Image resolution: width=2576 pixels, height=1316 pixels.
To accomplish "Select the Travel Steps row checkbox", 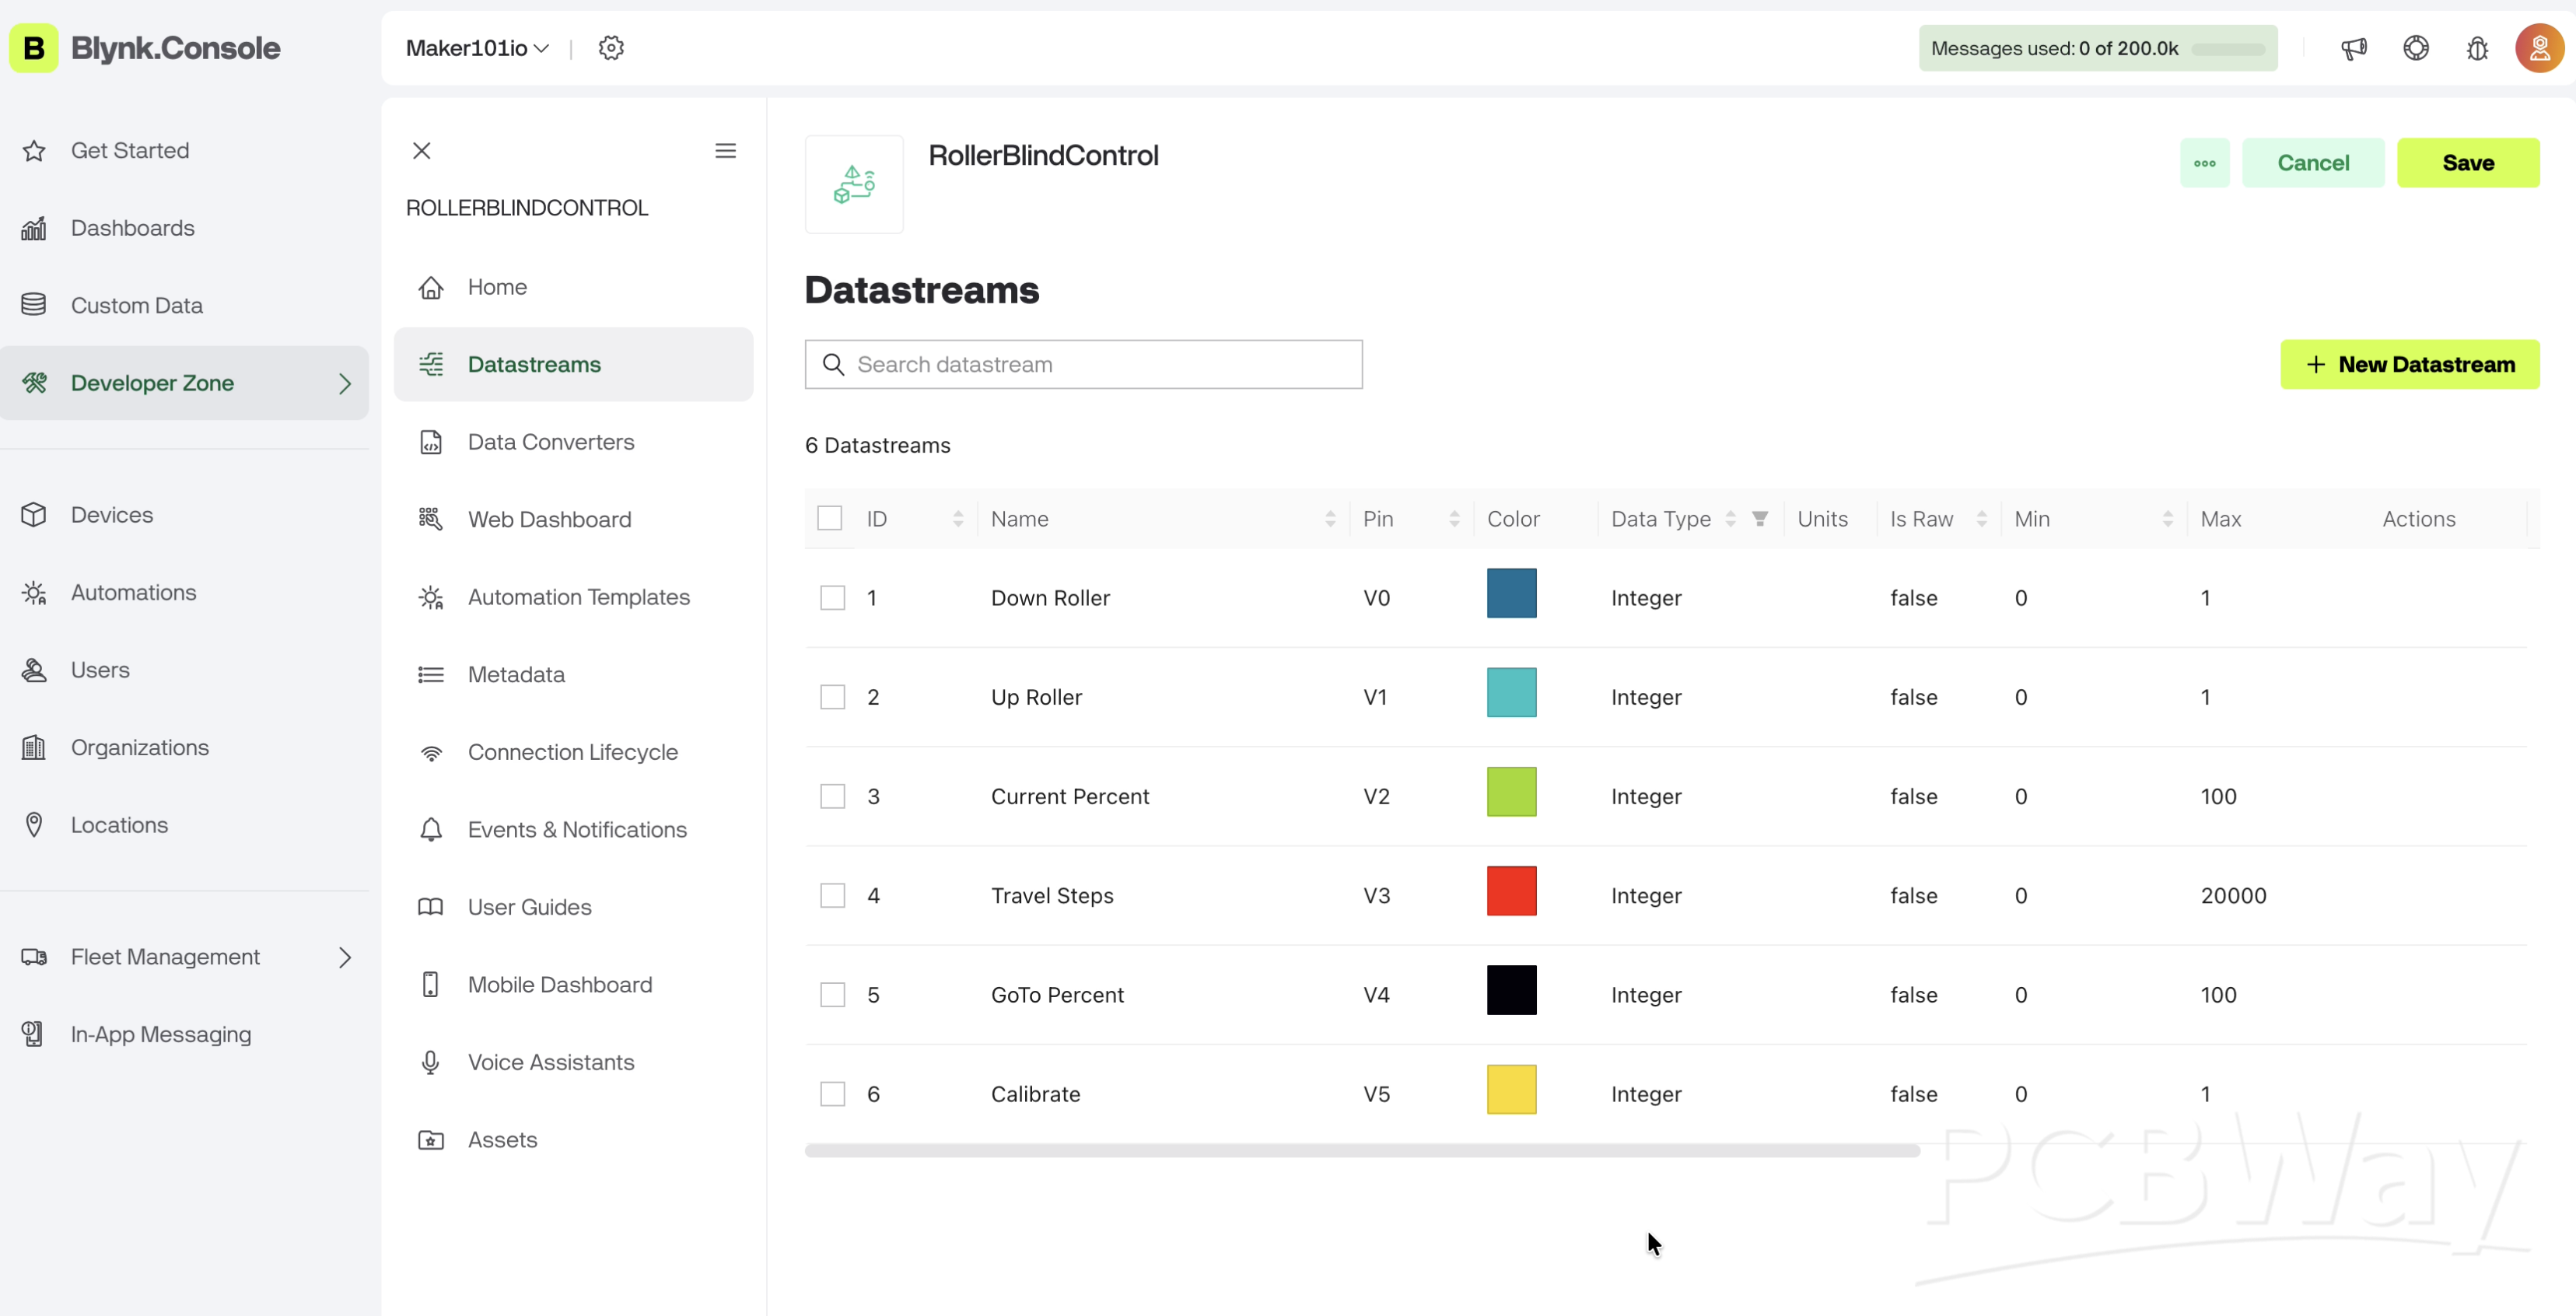I will (832, 896).
